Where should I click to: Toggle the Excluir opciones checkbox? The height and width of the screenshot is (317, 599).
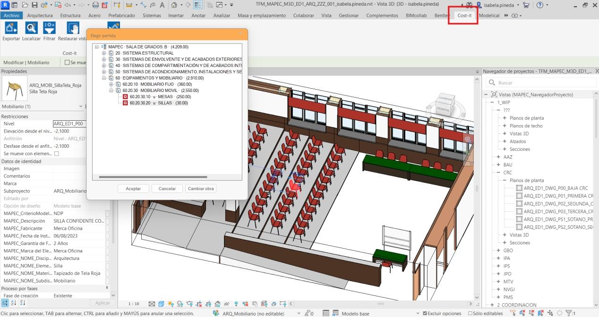(x=425, y=313)
